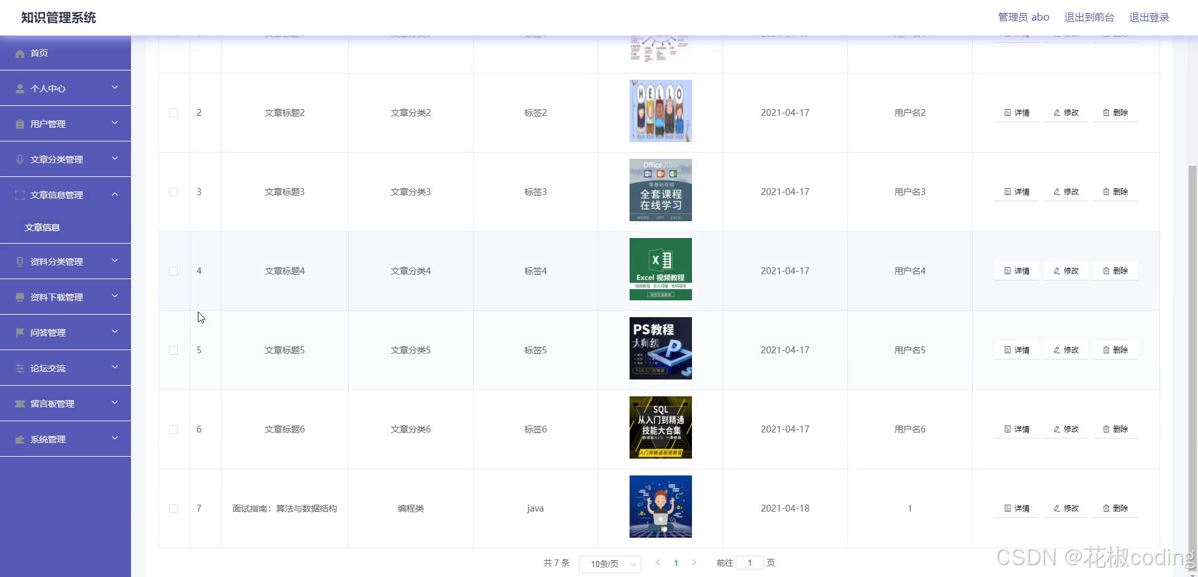
Task: Click the 管理员 abo label
Action: (x=1023, y=17)
